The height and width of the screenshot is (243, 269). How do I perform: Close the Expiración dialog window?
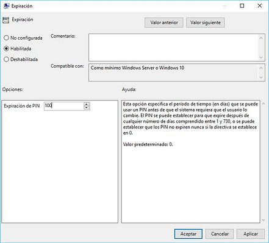(x=260, y=5)
